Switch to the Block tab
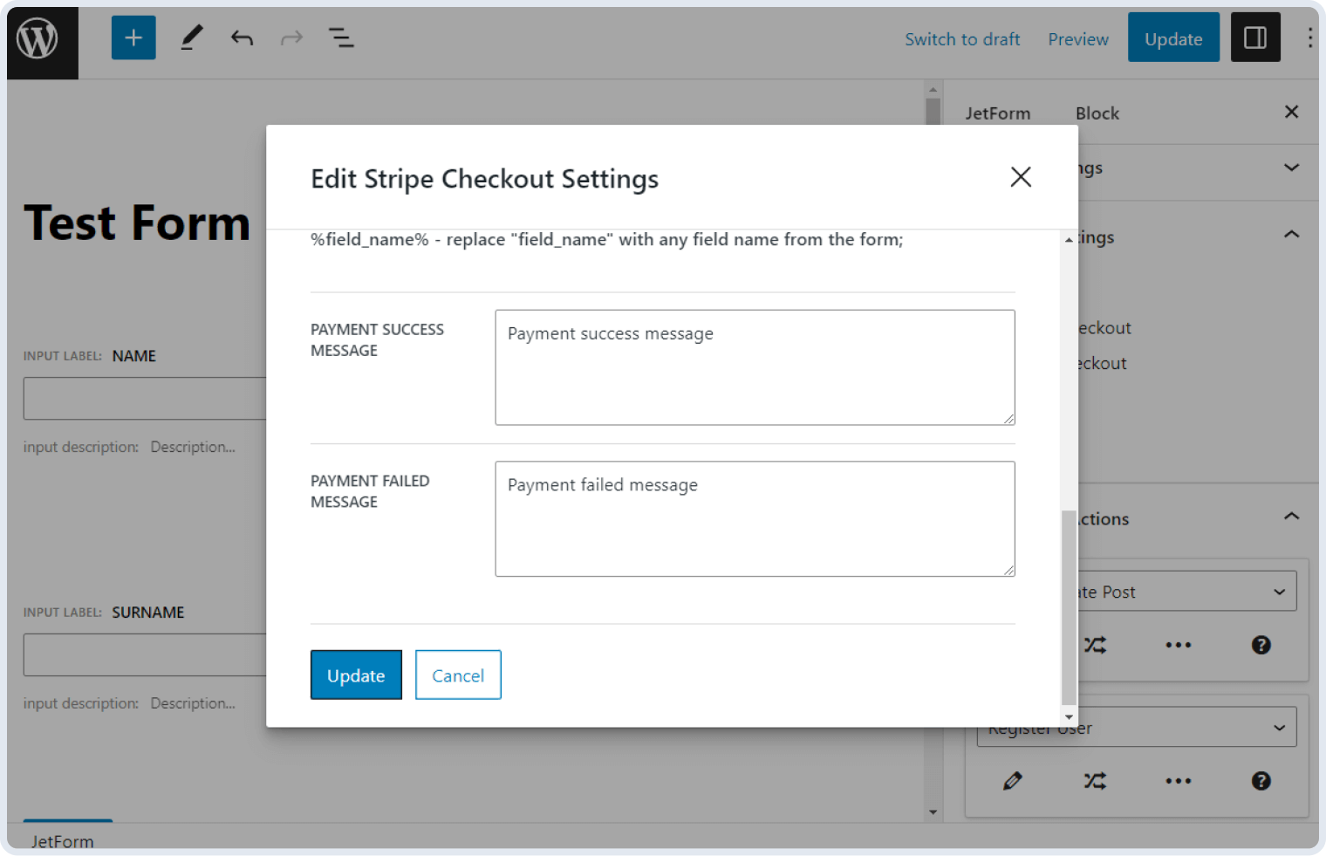 coord(1097,113)
